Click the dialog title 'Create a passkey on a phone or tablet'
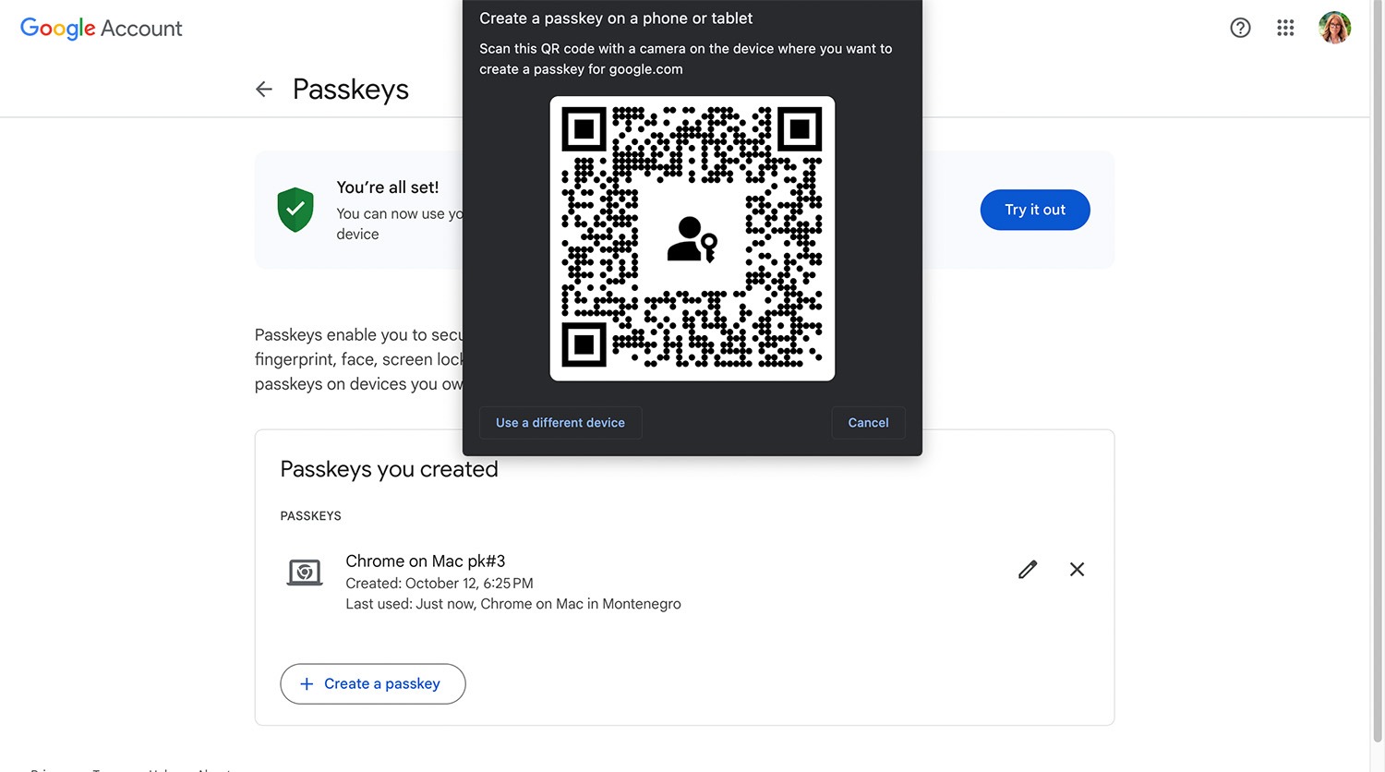Image resolution: width=1385 pixels, height=772 pixels. [616, 18]
